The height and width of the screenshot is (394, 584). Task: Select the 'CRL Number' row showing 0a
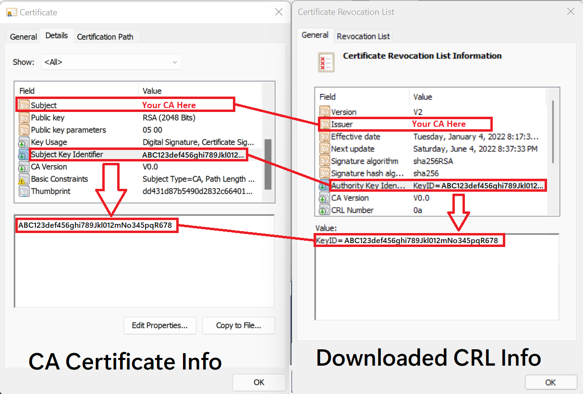click(432, 210)
